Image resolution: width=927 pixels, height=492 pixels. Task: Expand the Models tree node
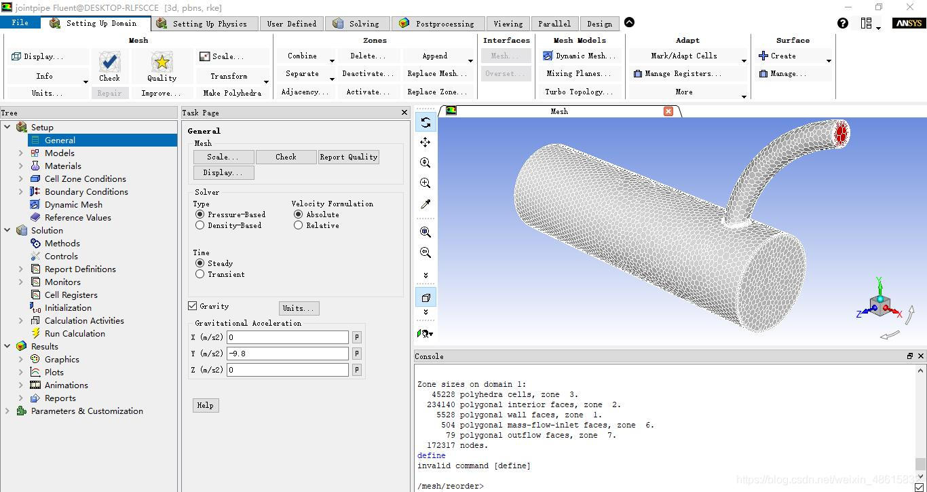(21, 153)
